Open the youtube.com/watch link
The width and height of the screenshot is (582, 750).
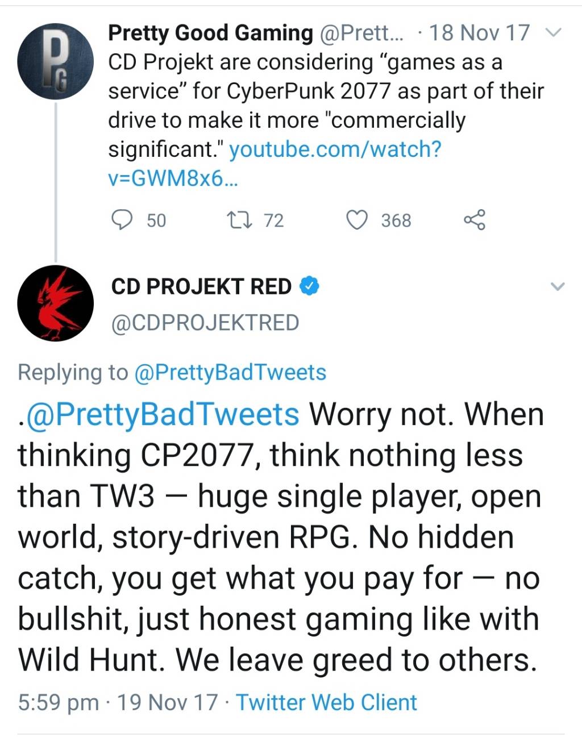click(334, 149)
